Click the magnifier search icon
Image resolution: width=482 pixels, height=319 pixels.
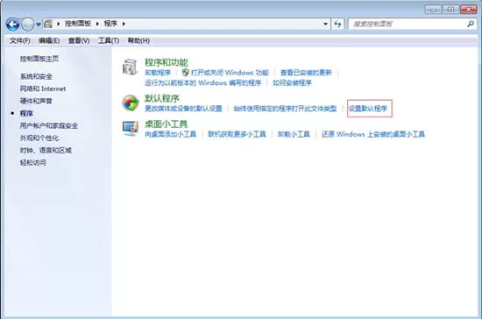click(471, 24)
